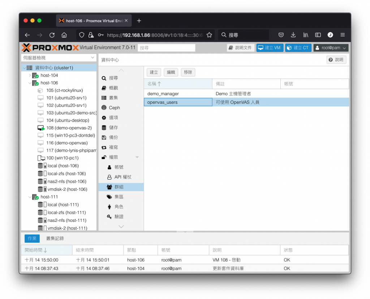Click 建立 VM button

tap(270, 48)
